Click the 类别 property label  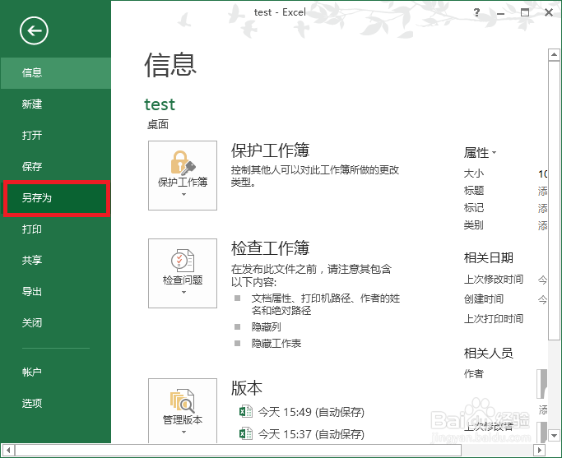(x=473, y=224)
